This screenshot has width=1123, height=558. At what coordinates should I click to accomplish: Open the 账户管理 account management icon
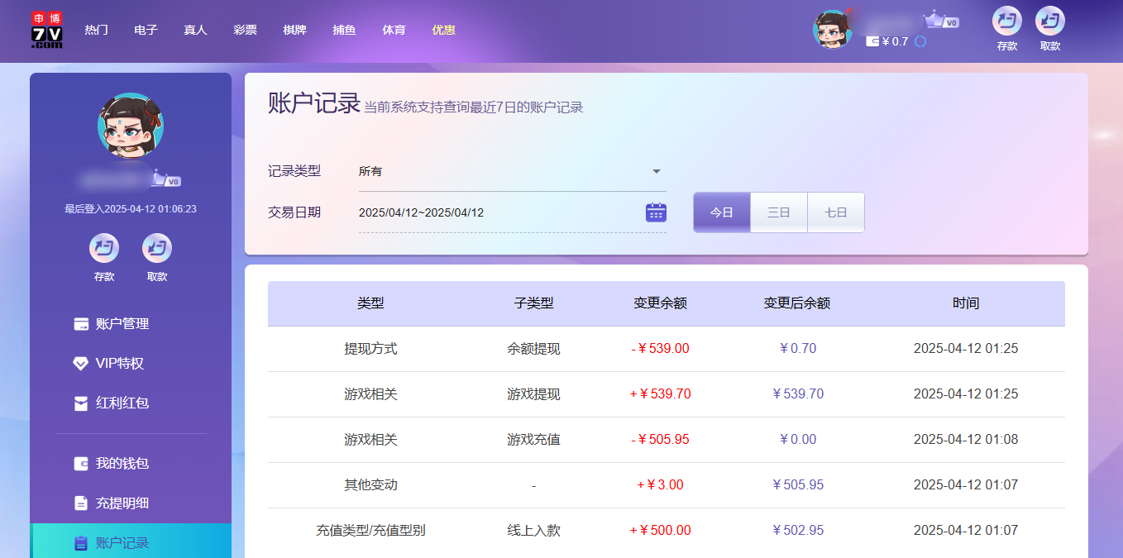point(83,323)
